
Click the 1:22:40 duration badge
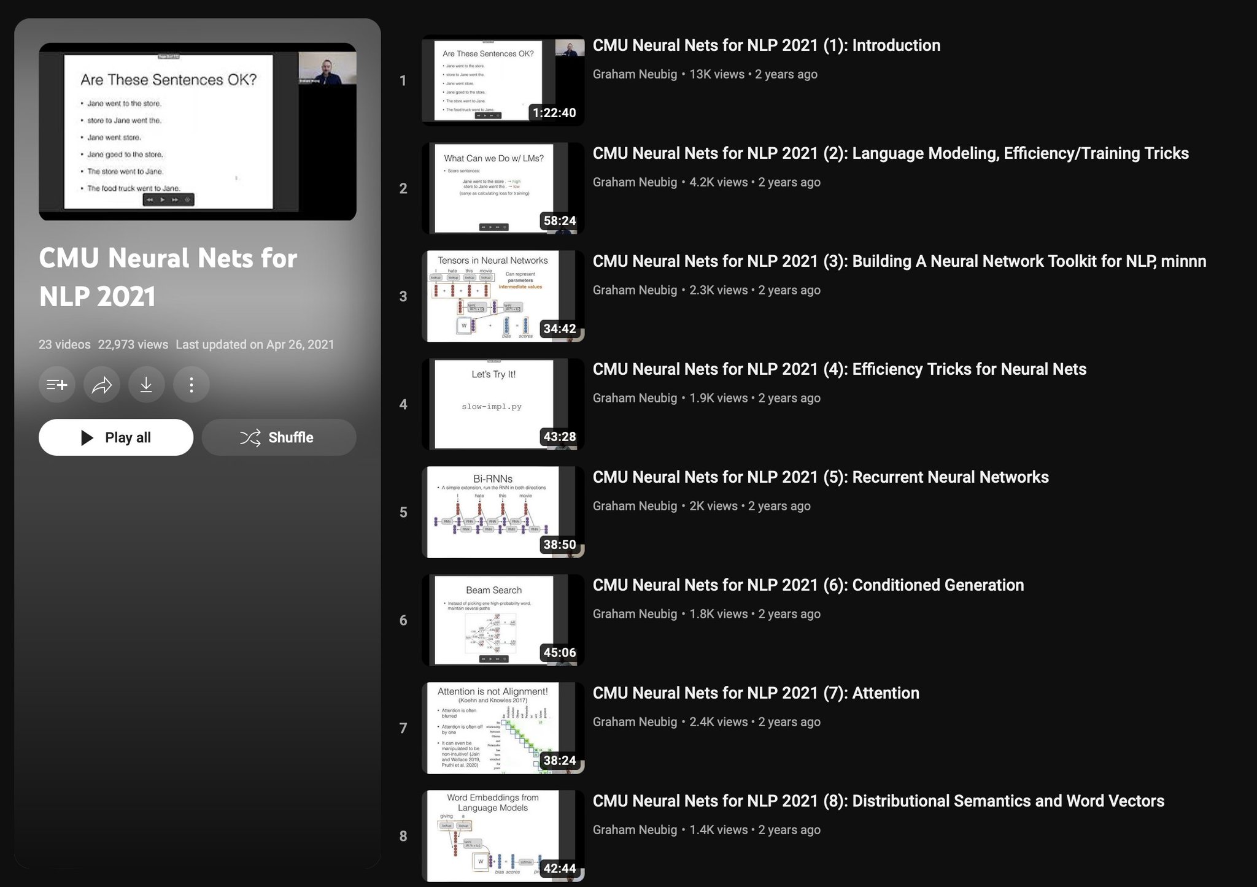pyautogui.click(x=554, y=113)
